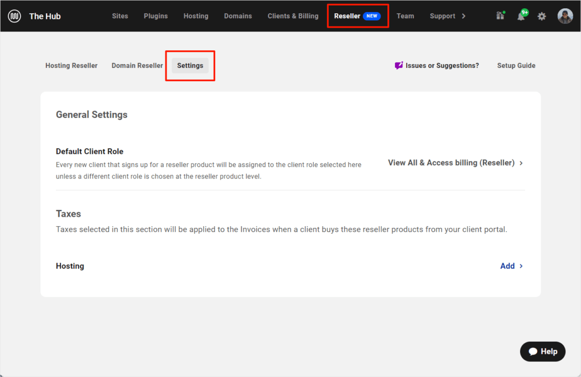The image size is (581, 377).
Task: Click the WPMU DEV logo icon
Action: 14,16
